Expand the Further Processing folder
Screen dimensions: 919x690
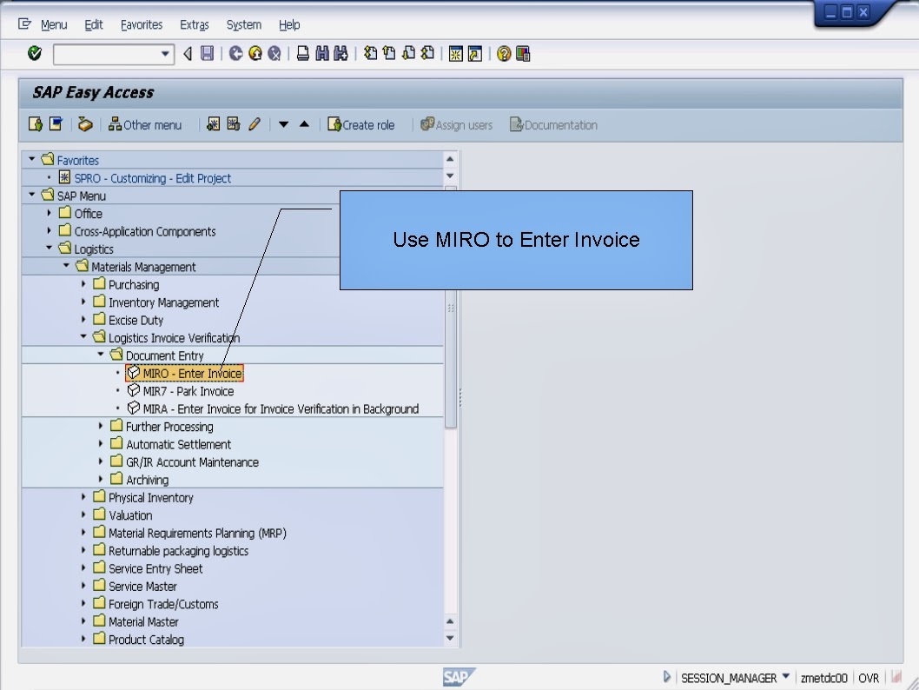(x=100, y=426)
